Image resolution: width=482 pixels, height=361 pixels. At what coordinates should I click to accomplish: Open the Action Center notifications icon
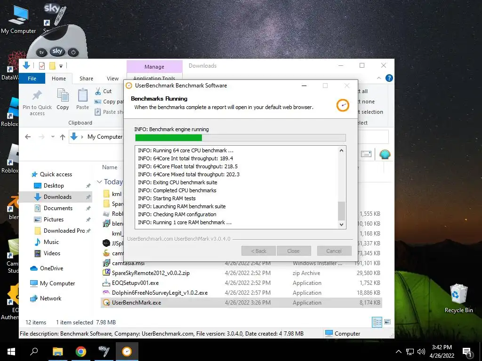pos(467,353)
